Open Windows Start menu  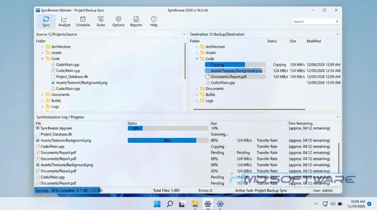tap(157, 204)
